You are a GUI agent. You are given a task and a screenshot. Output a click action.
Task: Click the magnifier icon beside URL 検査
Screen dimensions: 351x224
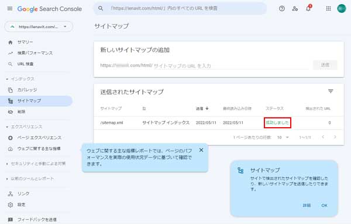point(11,64)
